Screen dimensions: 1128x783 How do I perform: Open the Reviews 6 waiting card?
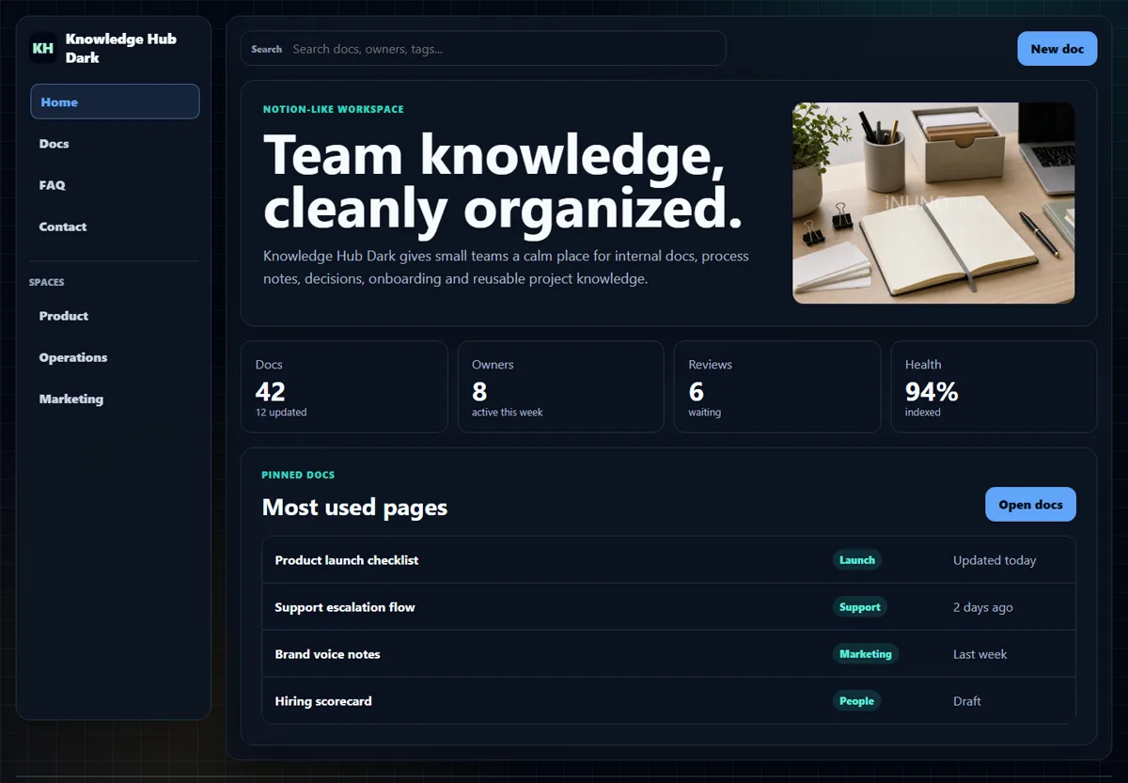[777, 386]
